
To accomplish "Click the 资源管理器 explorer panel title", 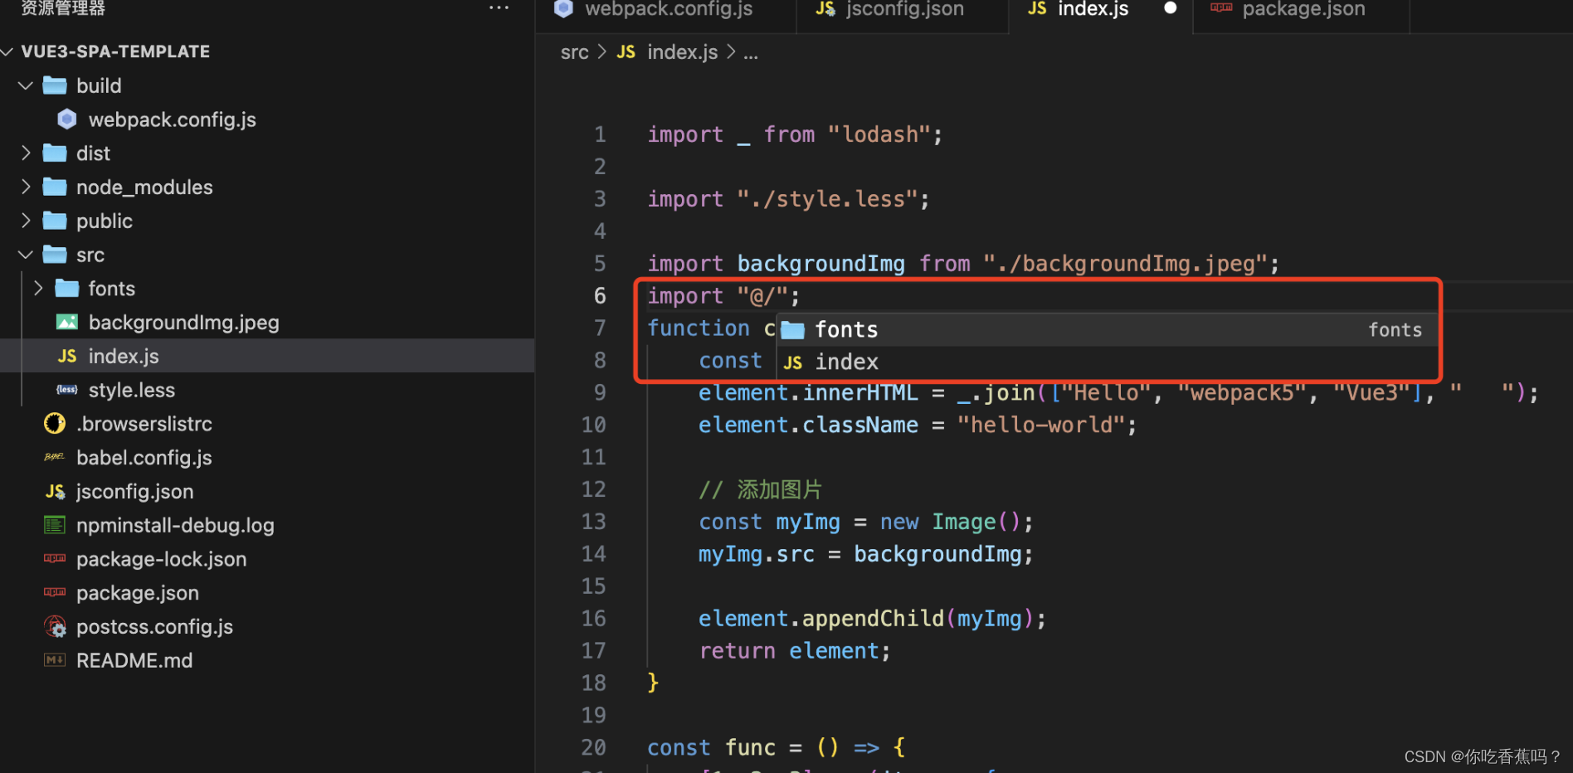I will (x=63, y=8).
